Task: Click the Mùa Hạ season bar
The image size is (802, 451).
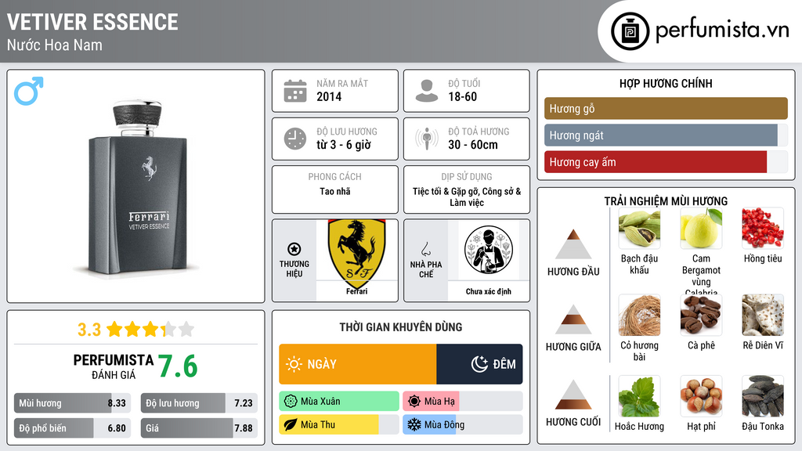Action: tap(462, 402)
